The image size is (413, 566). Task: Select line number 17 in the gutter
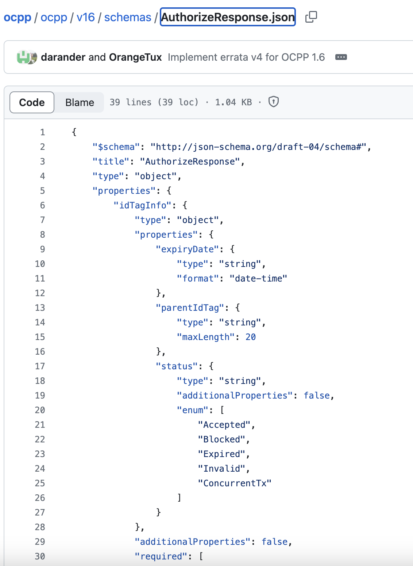(x=39, y=366)
